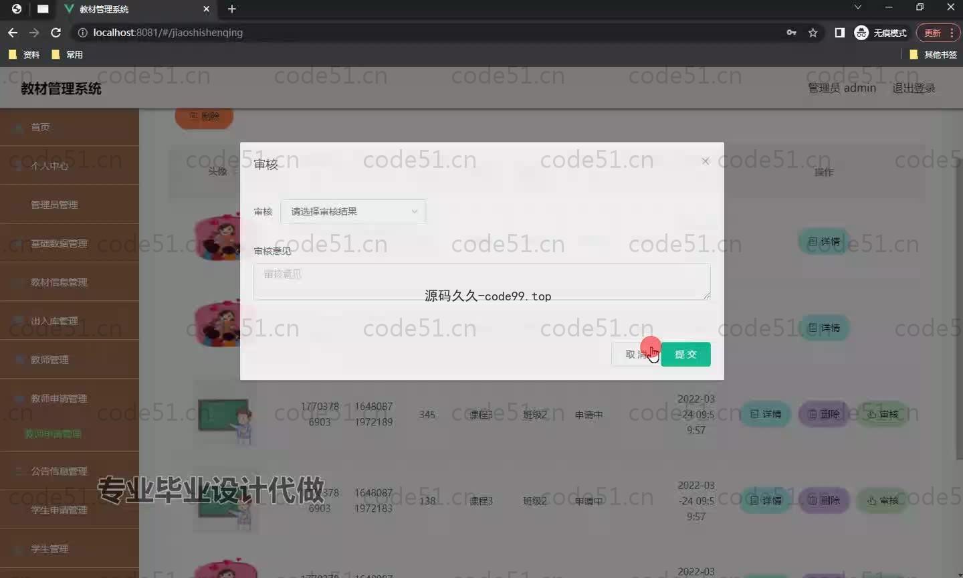The width and height of the screenshot is (963, 578).
Task: Submit the review with 提交 button
Action: pyautogui.click(x=685, y=354)
